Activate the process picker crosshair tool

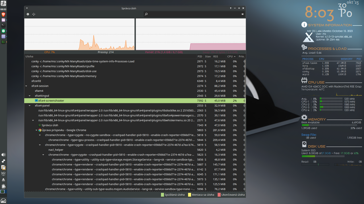click(x=34, y=14)
